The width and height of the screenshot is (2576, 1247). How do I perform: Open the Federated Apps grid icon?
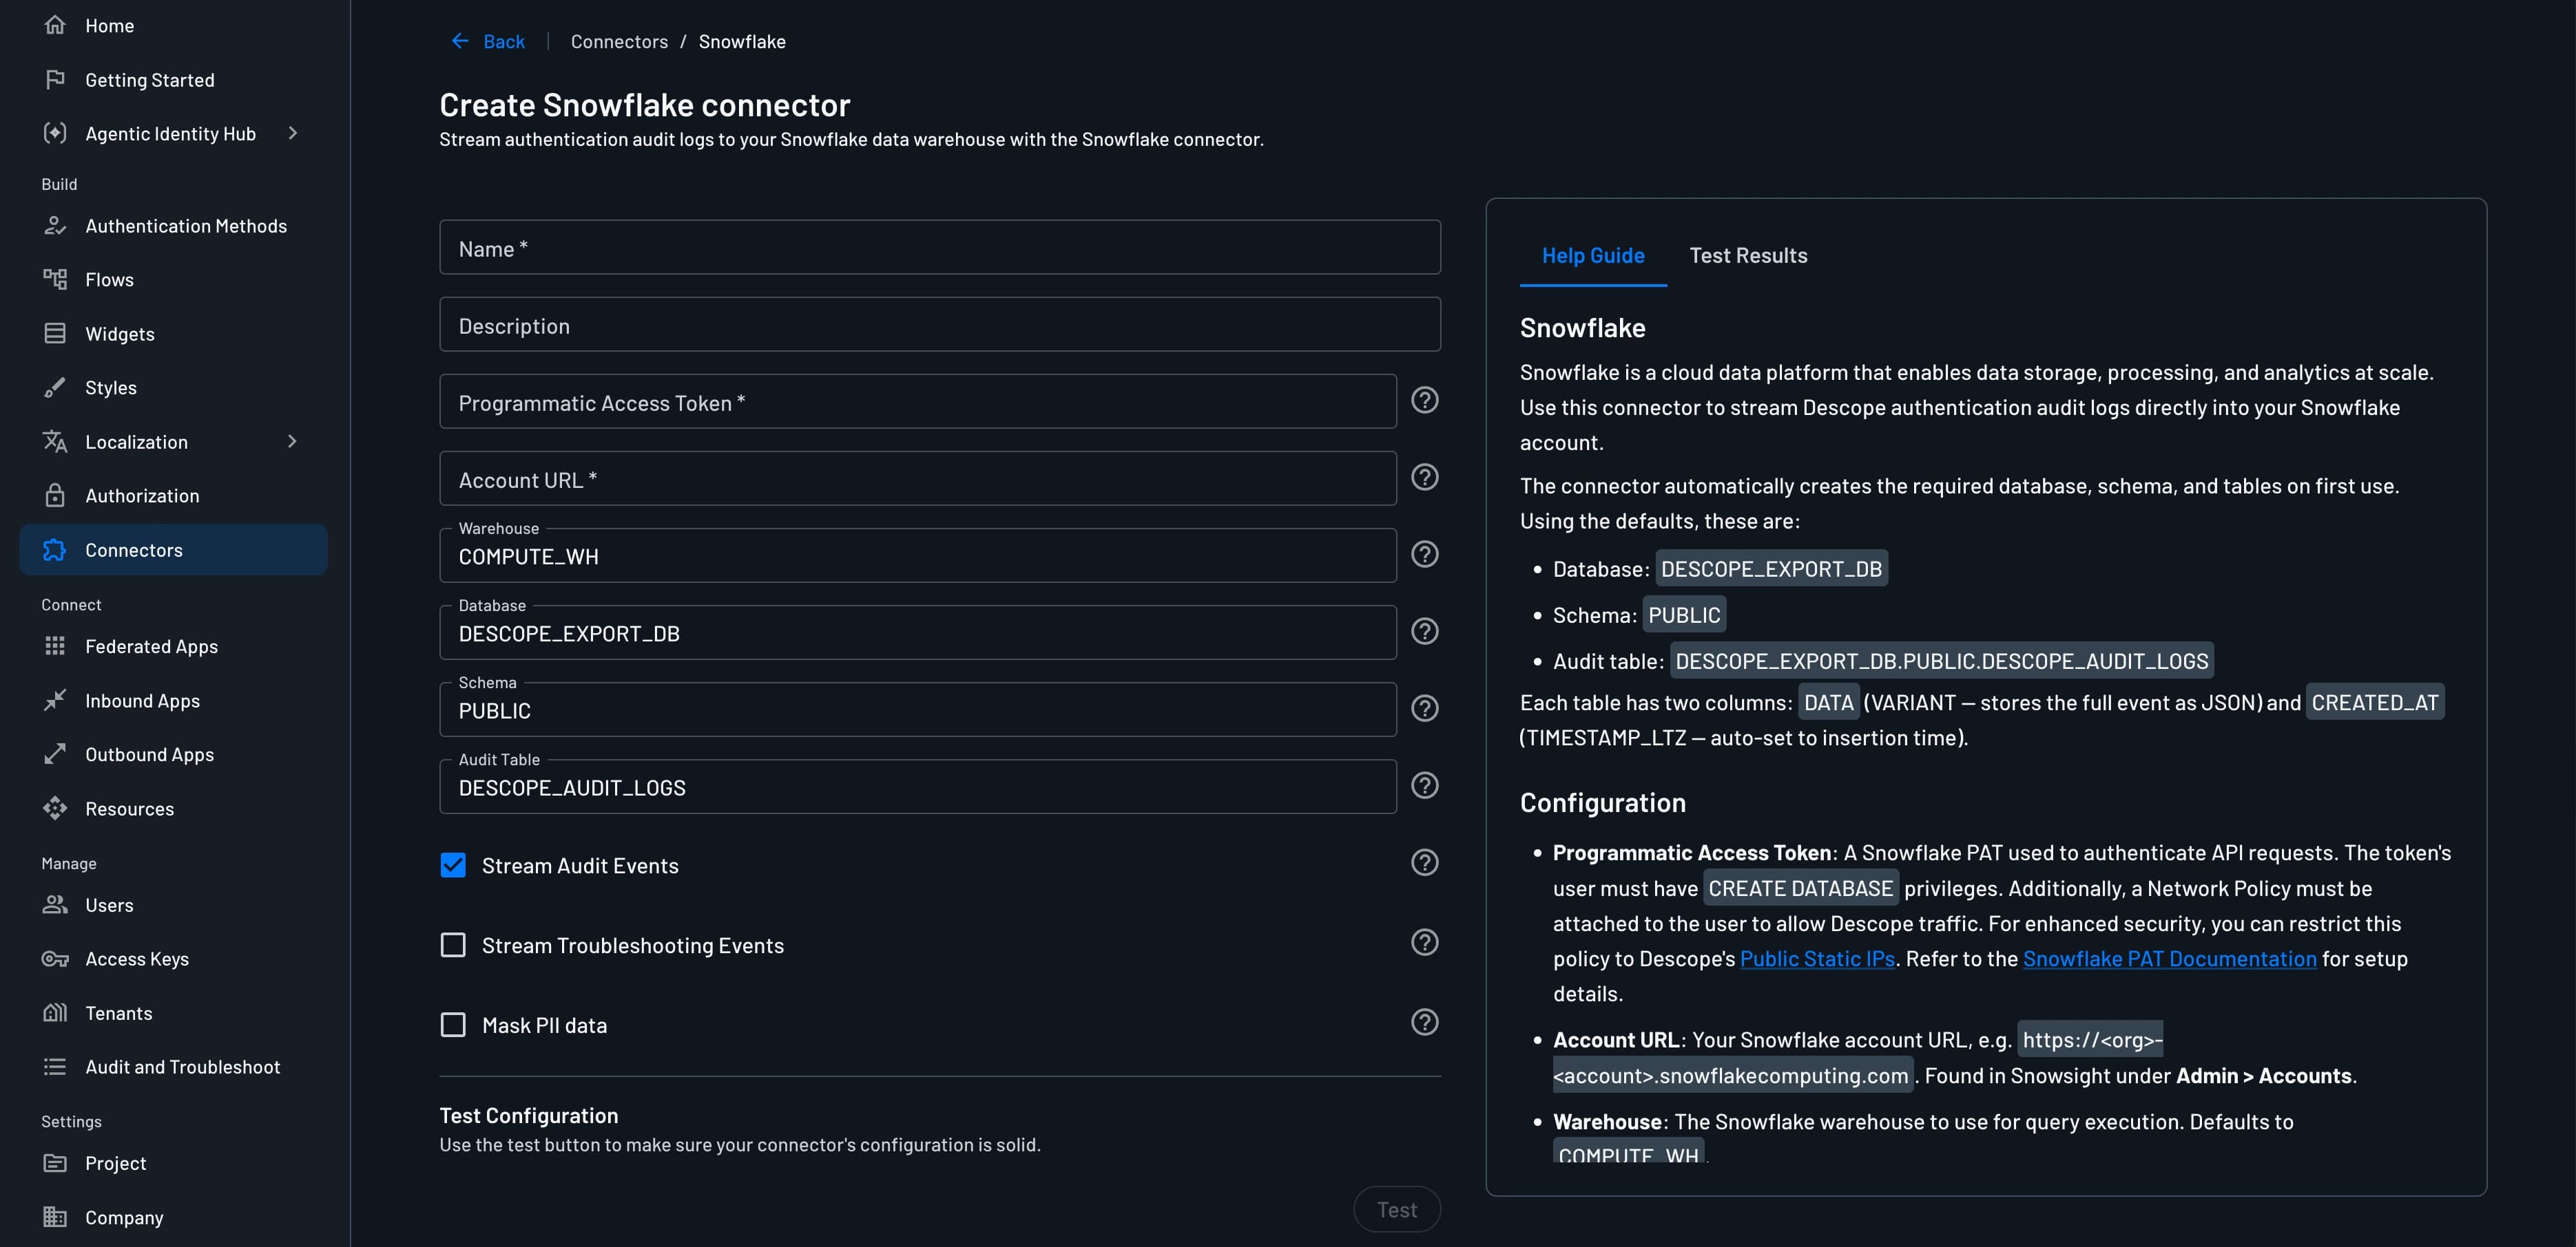tap(55, 646)
